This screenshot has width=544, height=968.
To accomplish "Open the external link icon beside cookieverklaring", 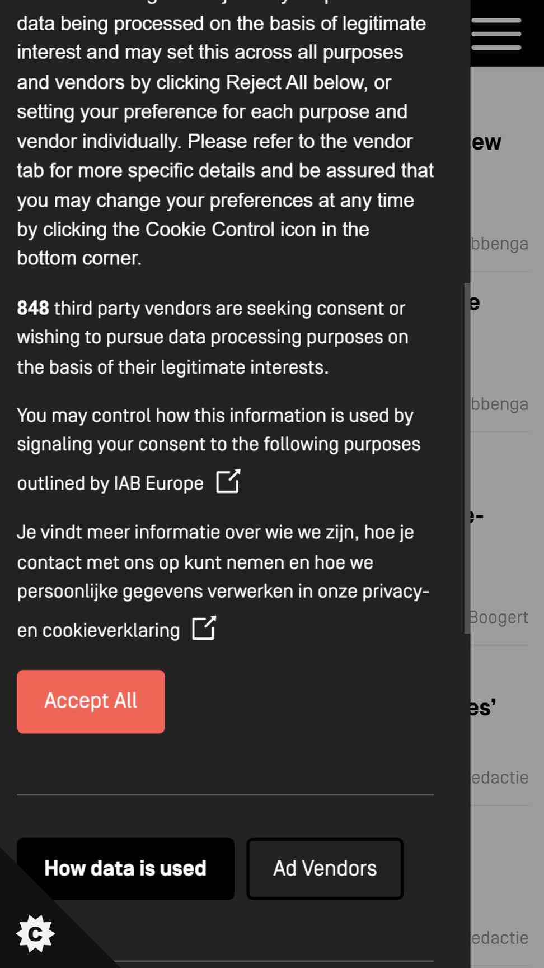I will tap(204, 628).
